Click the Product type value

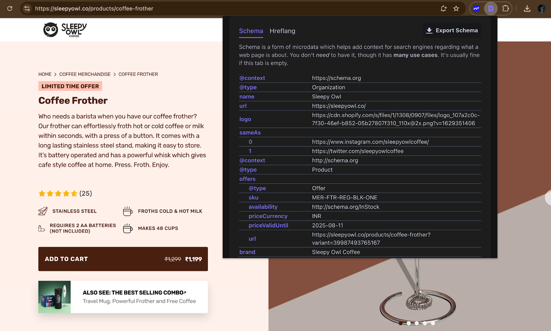tap(322, 170)
